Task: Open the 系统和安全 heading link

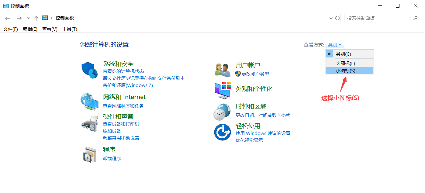Action: (x=118, y=64)
